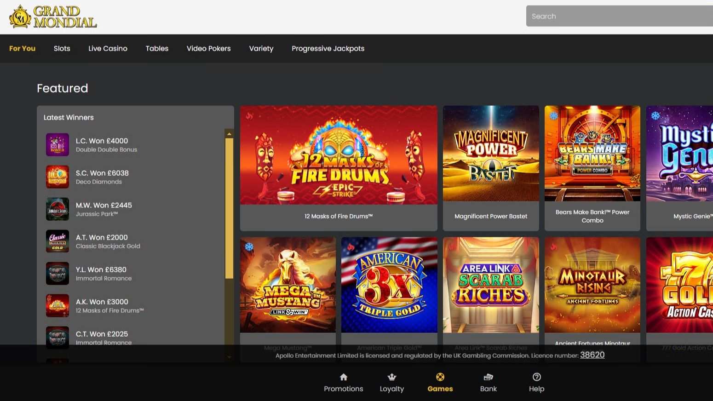
Task: Click flame badge on American Triple Gold
Action: (x=351, y=247)
